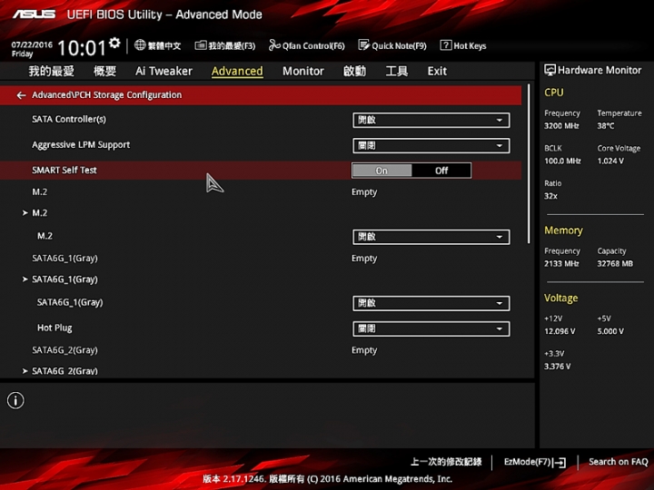Select the Aggressive LPM Support label
This screenshot has height=490, width=654.
coord(81,144)
